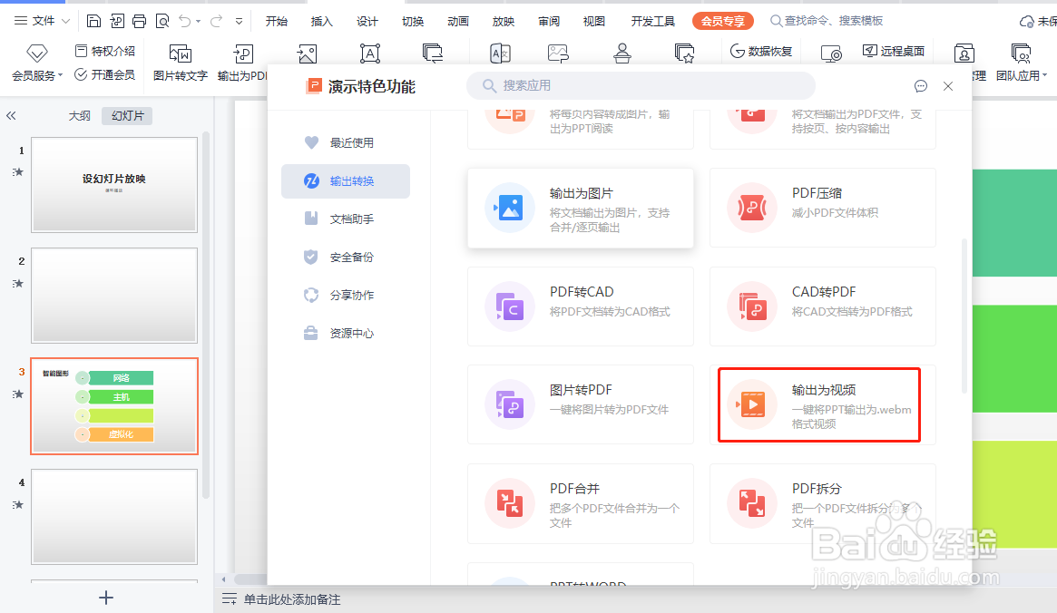Click the feedback chat bubble icon
Image resolution: width=1057 pixels, height=613 pixels.
tap(921, 86)
